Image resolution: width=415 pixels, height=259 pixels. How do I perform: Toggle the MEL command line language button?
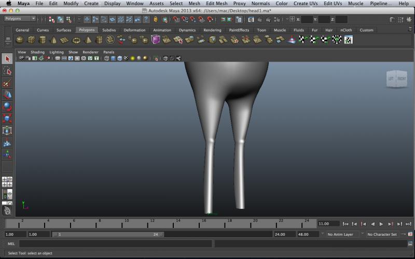pyautogui.click(x=11, y=243)
